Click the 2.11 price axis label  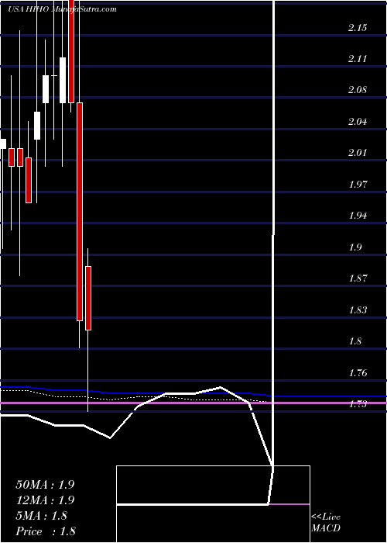(358, 59)
